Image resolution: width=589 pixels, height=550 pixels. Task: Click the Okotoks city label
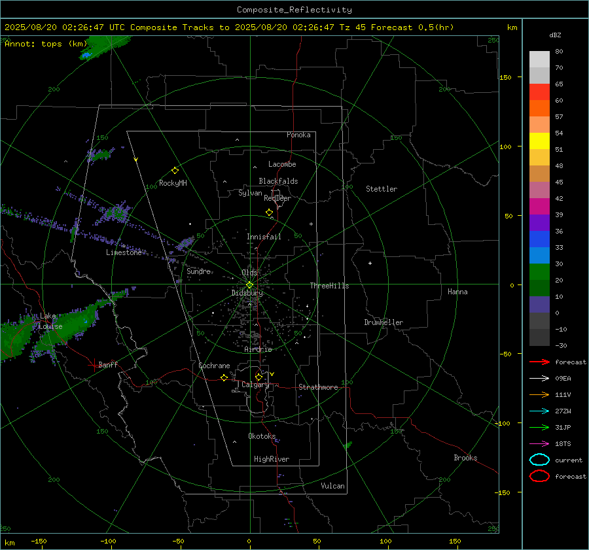(262, 436)
